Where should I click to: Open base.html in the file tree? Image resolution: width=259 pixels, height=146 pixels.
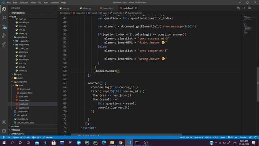tap(23, 97)
